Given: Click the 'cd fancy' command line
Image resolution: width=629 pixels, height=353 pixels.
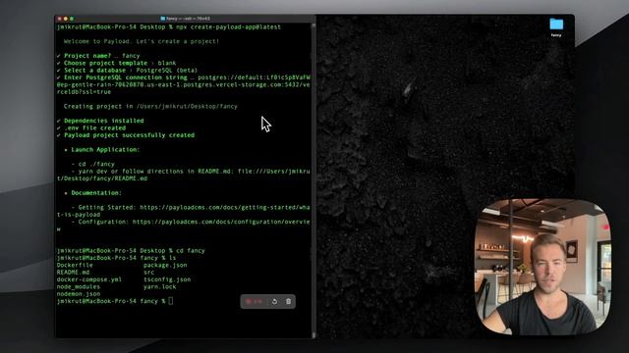Looking at the screenshot, I should [191, 251].
